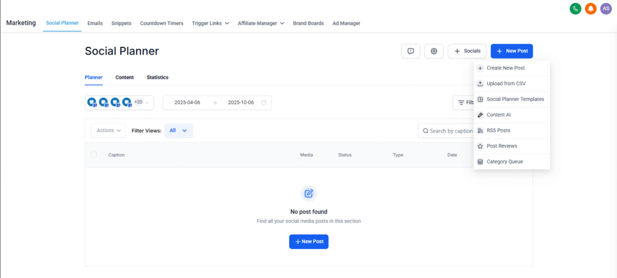This screenshot has height=278, width=617.
Task: Open the feedback chat bubble icon button
Action: (410, 51)
